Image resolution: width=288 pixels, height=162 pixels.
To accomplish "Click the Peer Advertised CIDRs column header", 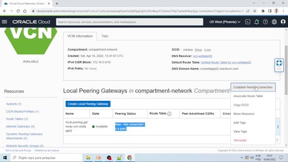I will point(198,114).
